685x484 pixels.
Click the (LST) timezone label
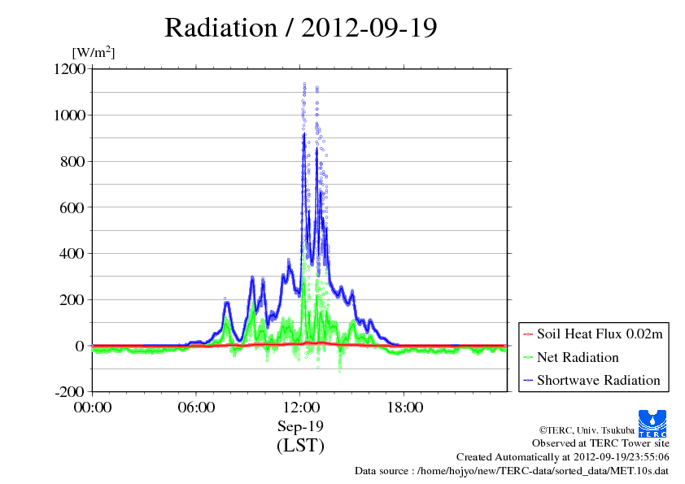(x=300, y=446)
